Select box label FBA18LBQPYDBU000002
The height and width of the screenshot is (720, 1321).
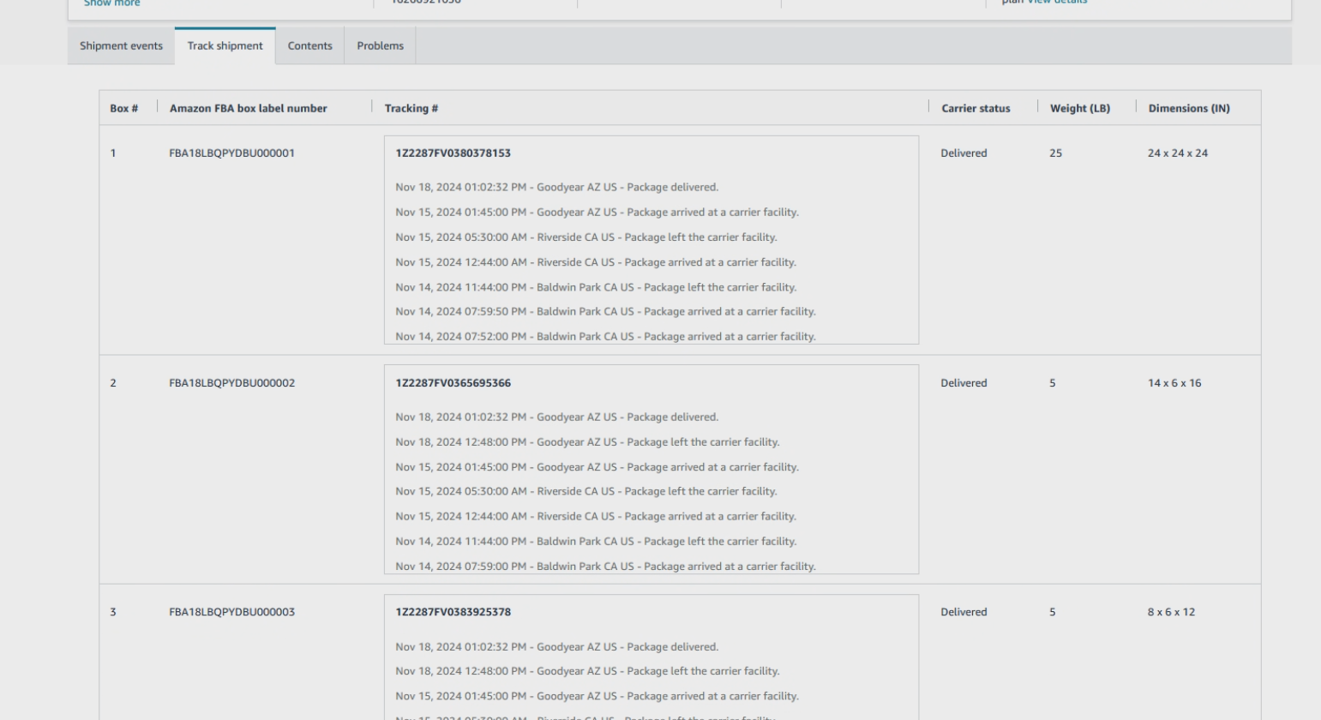tap(232, 383)
